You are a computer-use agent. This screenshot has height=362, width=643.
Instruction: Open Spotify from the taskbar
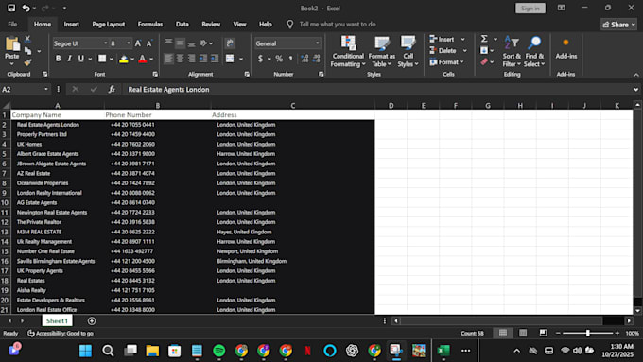[x=219, y=351]
